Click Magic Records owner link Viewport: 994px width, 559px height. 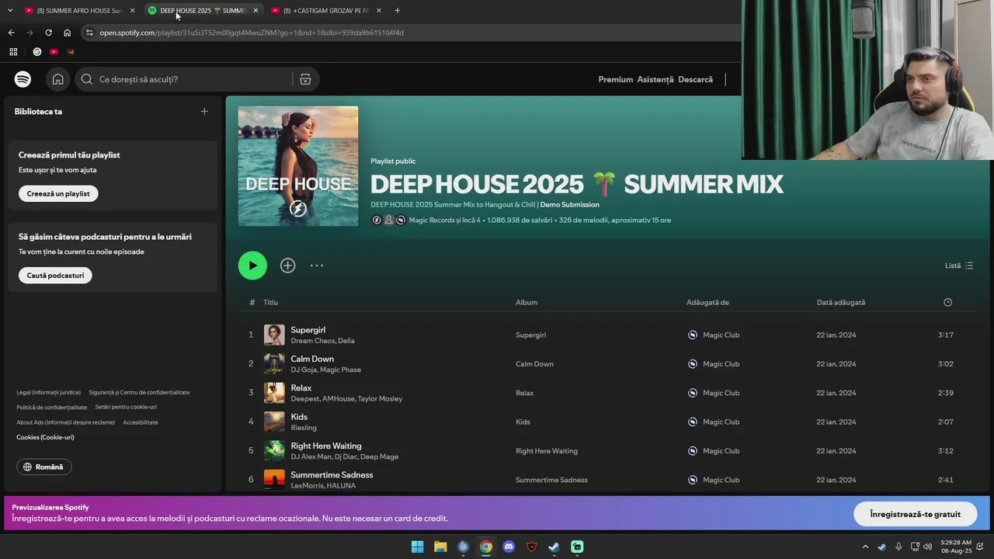[x=435, y=220]
